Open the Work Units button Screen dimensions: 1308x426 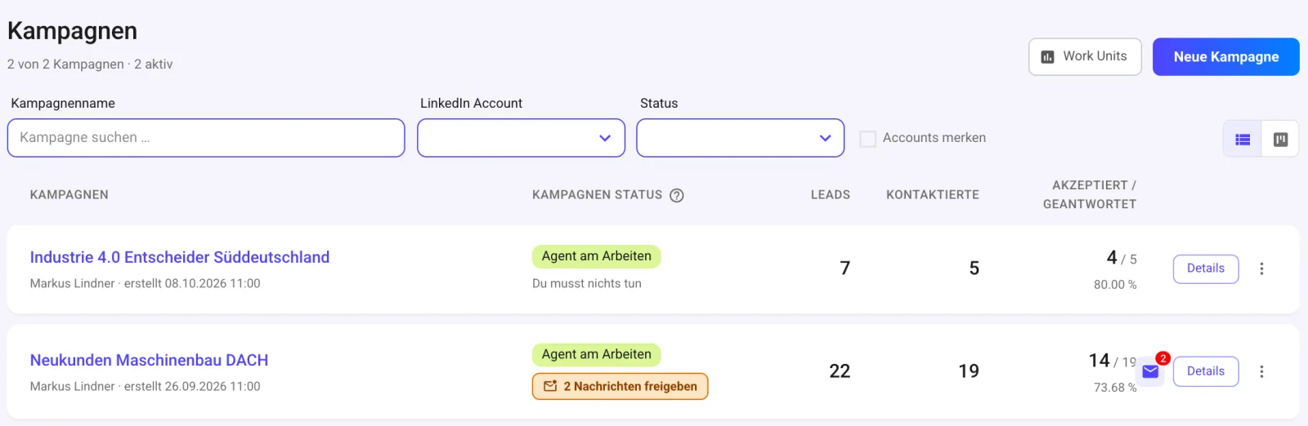click(x=1085, y=56)
